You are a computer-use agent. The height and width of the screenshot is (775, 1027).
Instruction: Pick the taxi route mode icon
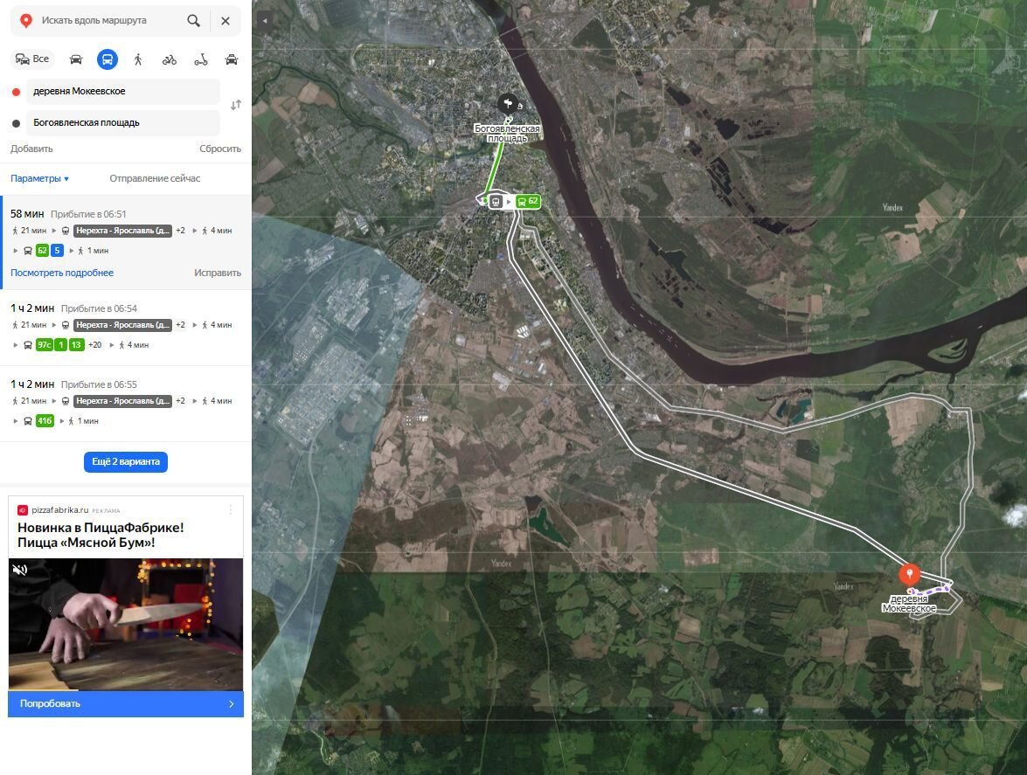[x=232, y=59]
